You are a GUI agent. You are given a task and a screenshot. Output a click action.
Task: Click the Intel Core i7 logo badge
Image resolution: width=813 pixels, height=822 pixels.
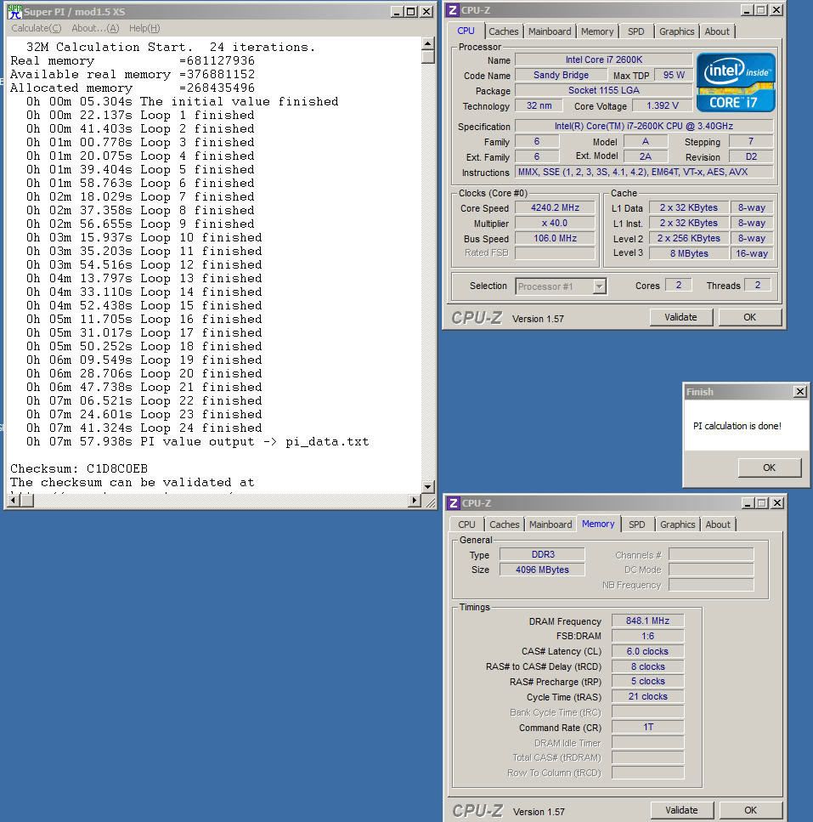coord(736,82)
